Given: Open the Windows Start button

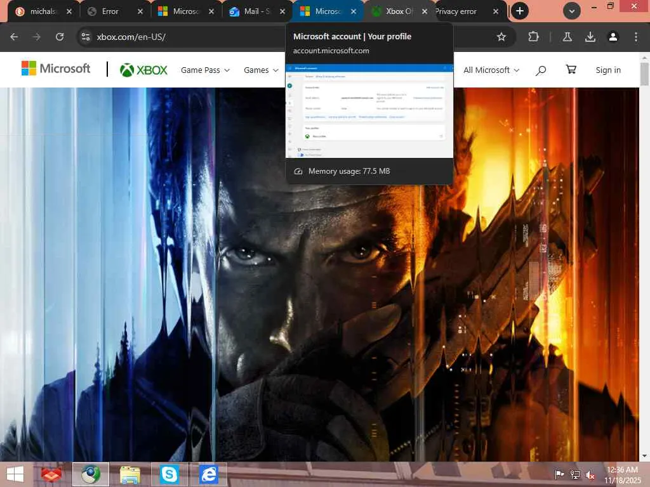Looking at the screenshot, I should (15, 474).
